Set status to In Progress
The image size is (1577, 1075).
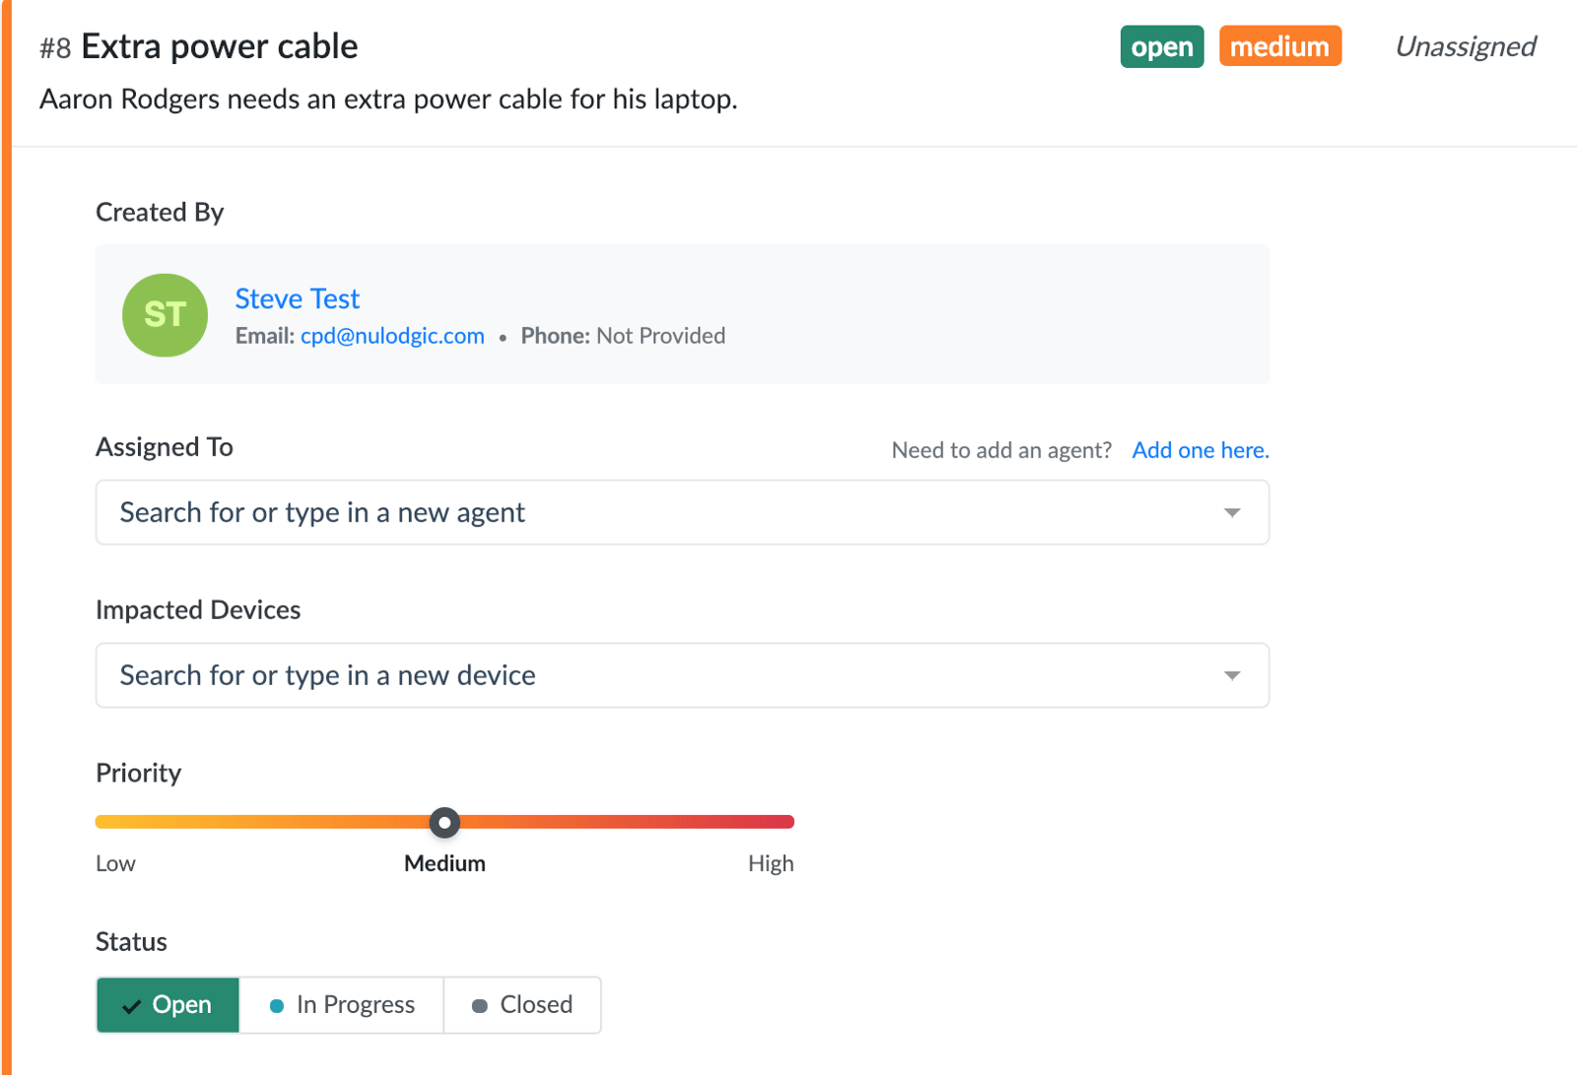(342, 1005)
